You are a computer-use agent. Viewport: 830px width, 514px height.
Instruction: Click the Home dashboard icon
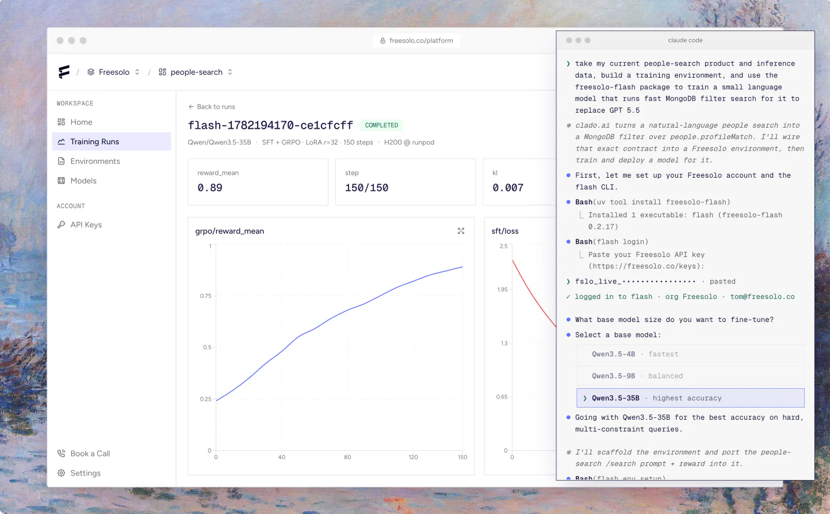point(61,122)
